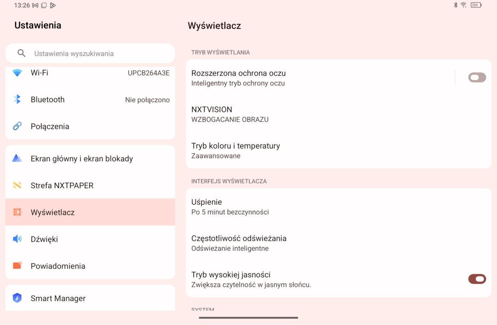Tap the bottom navigation gesture bar

(248, 318)
